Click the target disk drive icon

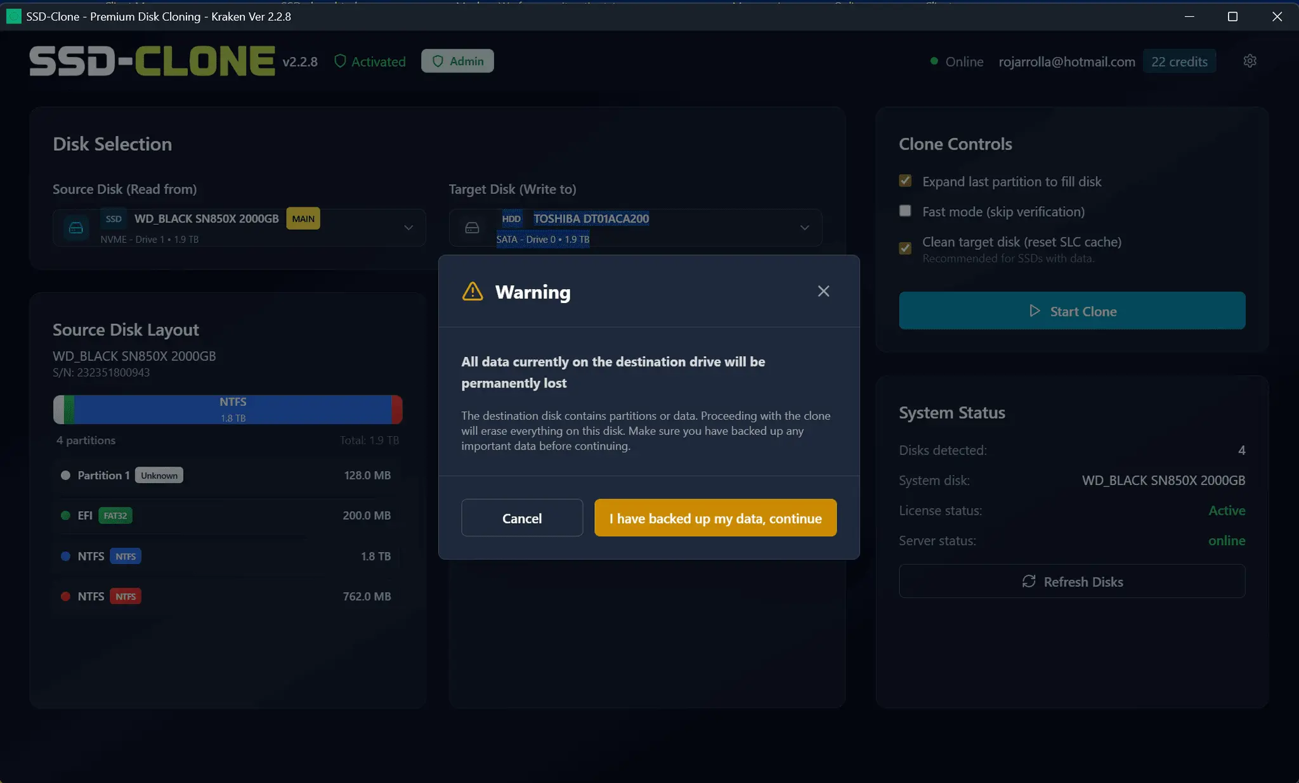point(472,228)
